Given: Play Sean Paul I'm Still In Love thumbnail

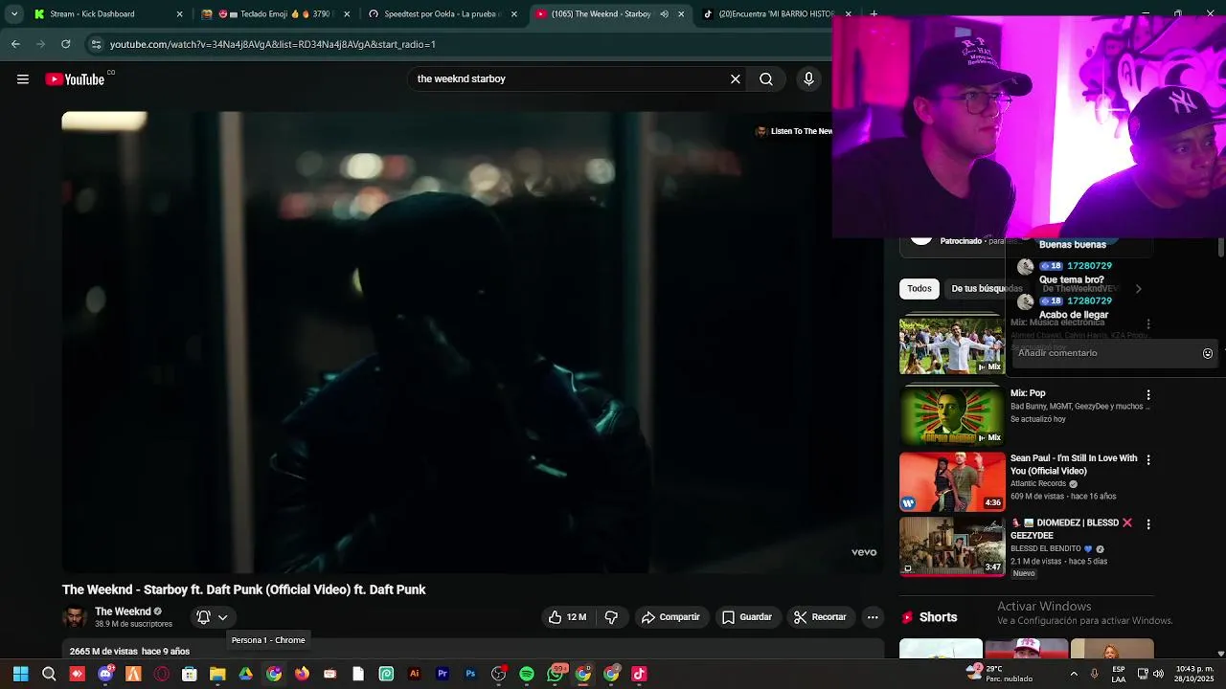Looking at the screenshot, I should point(951,481).
